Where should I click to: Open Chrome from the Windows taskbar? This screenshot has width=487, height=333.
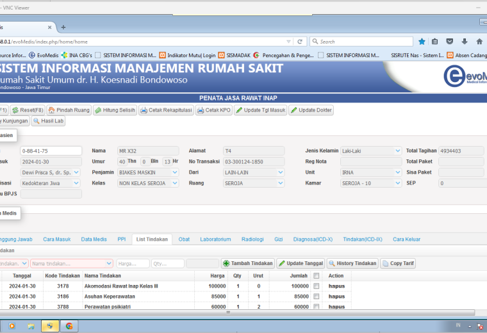(x=69, y=326)
